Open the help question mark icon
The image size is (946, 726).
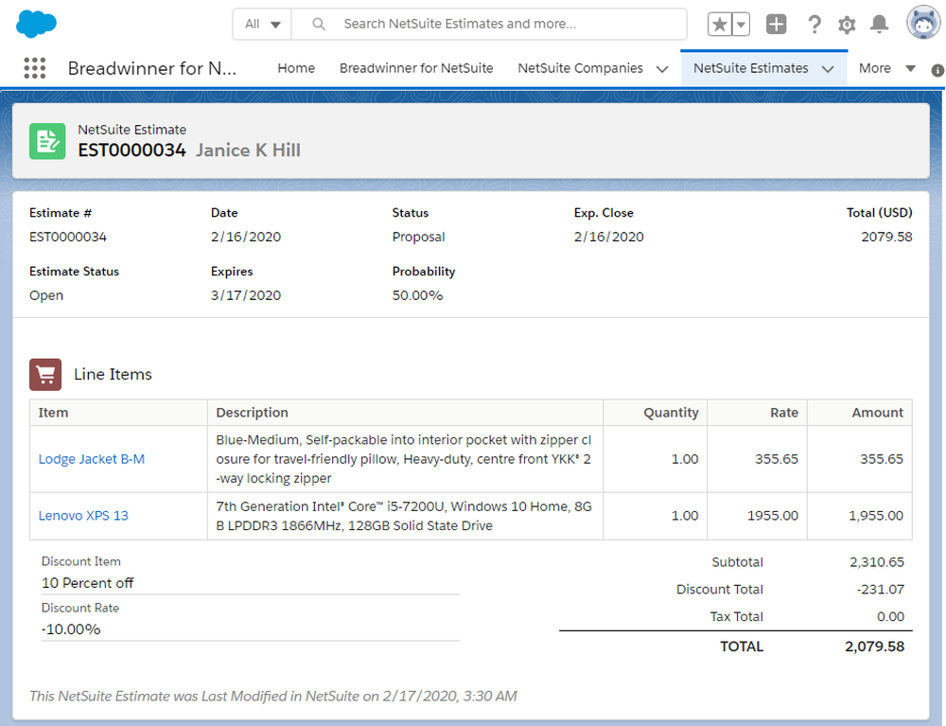click(x=814, y=25)
